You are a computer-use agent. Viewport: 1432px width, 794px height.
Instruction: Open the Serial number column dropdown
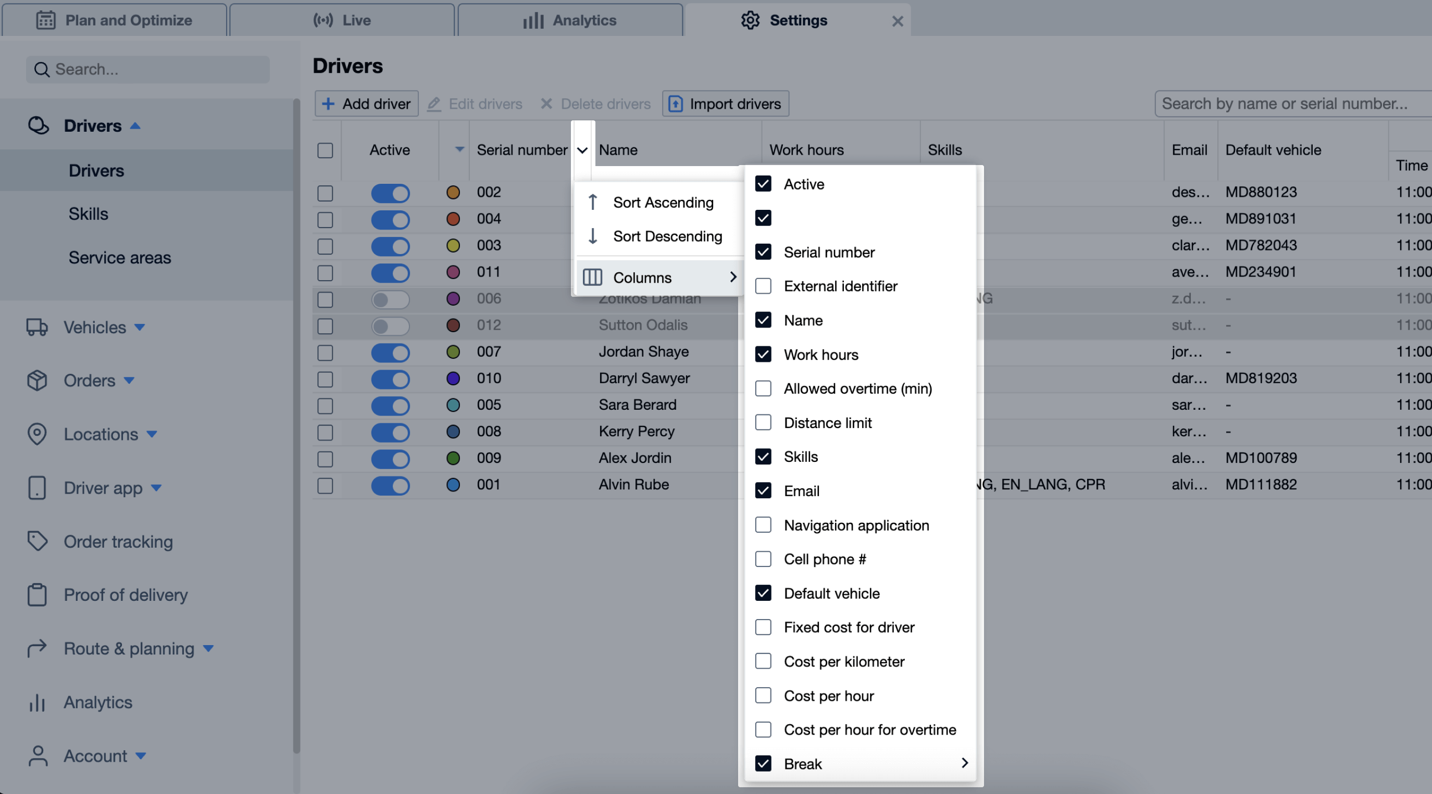[581, 150]
